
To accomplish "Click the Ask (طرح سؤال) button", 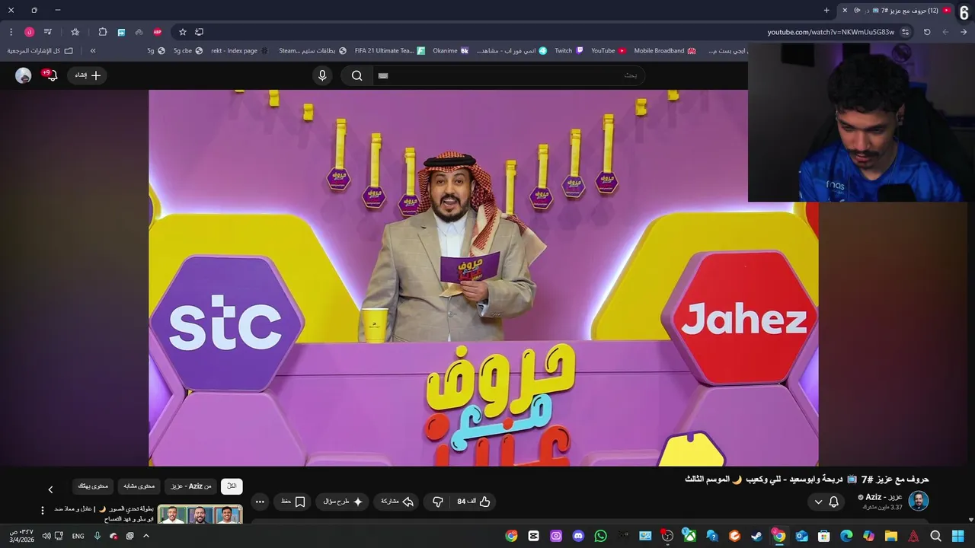I will pos(343,502).
